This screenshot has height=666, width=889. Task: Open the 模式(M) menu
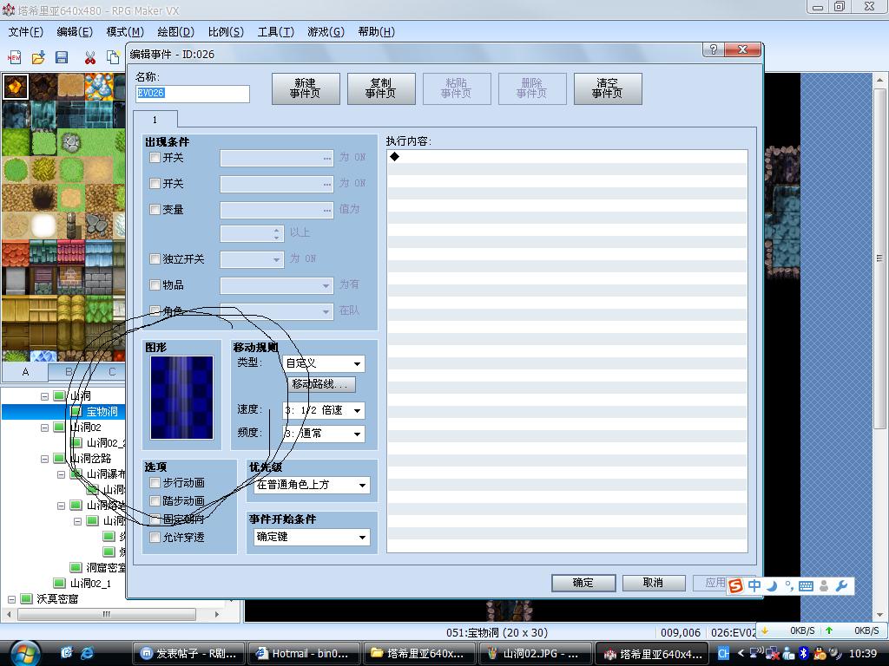(125, 32)
